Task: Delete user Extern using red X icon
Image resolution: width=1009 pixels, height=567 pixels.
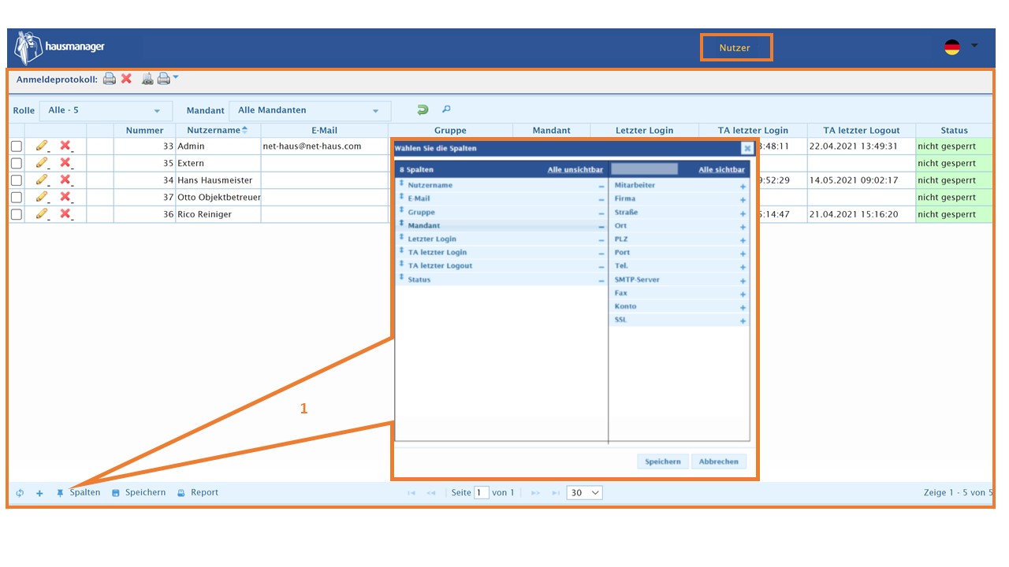Action: [65, 163]
